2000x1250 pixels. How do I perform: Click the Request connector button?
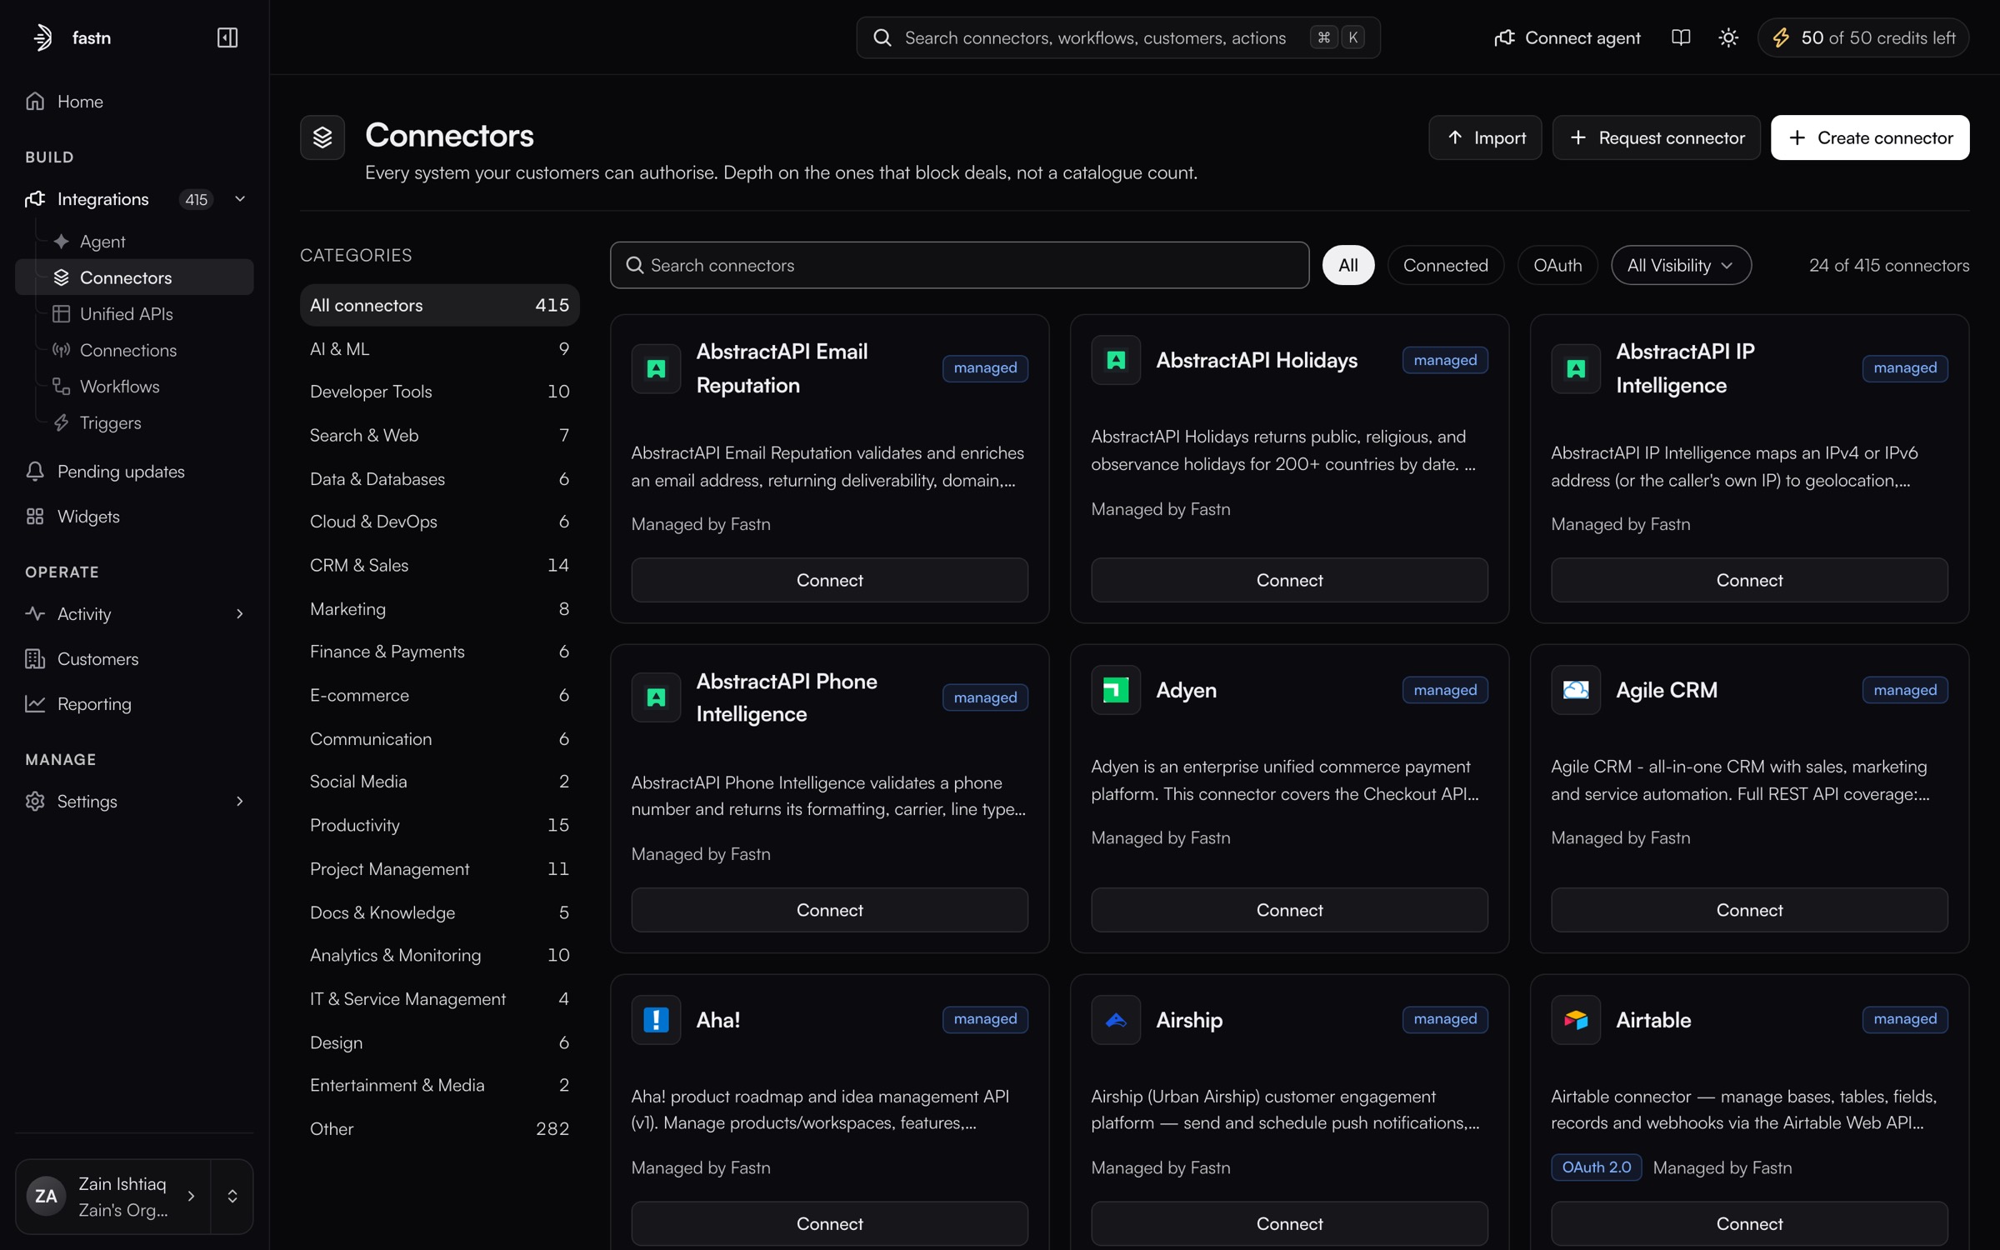pyautogui.click(x=1656, y=137)
